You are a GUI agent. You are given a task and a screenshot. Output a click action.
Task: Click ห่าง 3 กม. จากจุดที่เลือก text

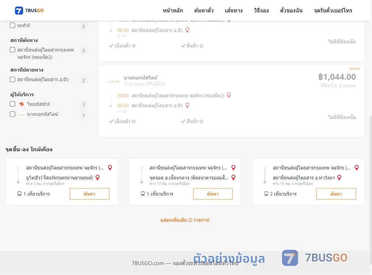click(45, 184)
